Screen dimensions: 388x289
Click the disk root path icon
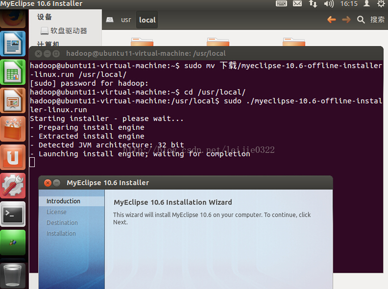point(110,20)
